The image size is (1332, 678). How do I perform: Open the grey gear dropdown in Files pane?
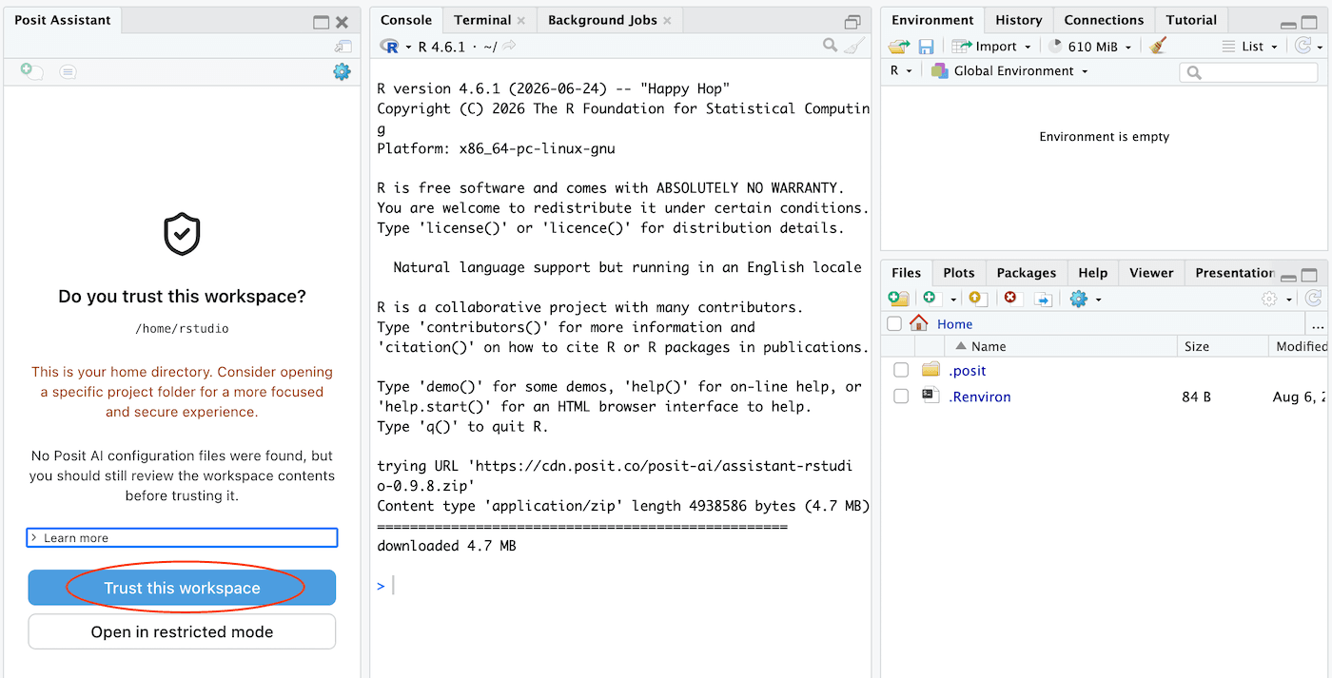[x=1276, y=299]
